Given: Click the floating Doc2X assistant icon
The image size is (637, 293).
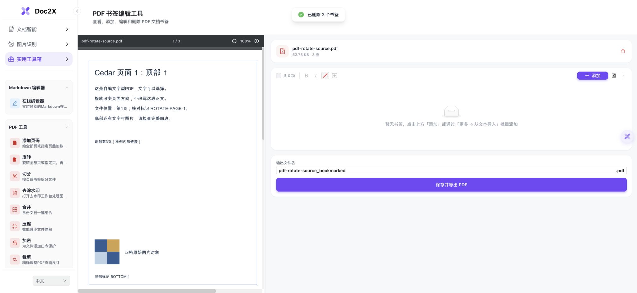Looking at the screenshot, I should (x=627, y=136).
